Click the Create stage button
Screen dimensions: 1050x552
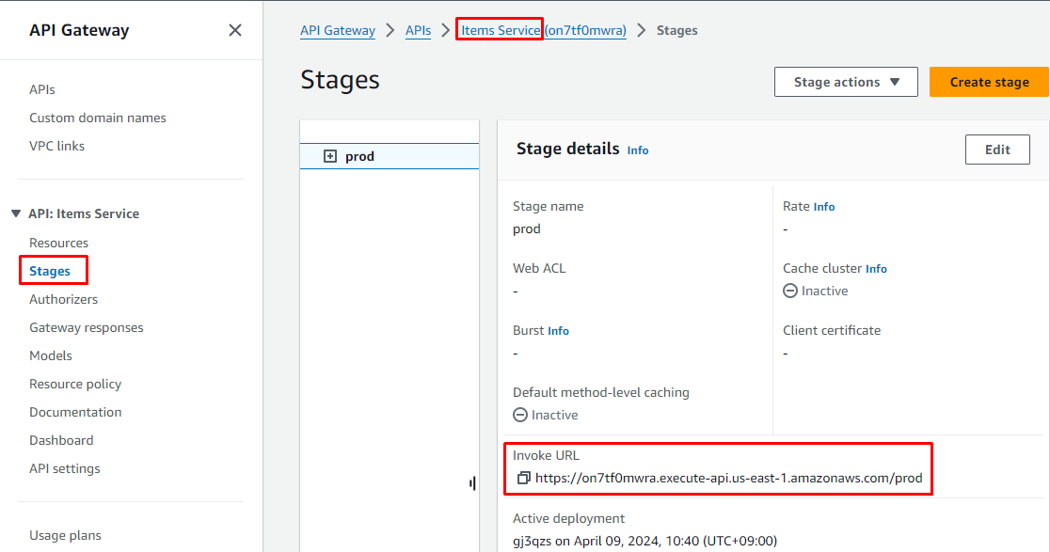[x=989, y=82]
